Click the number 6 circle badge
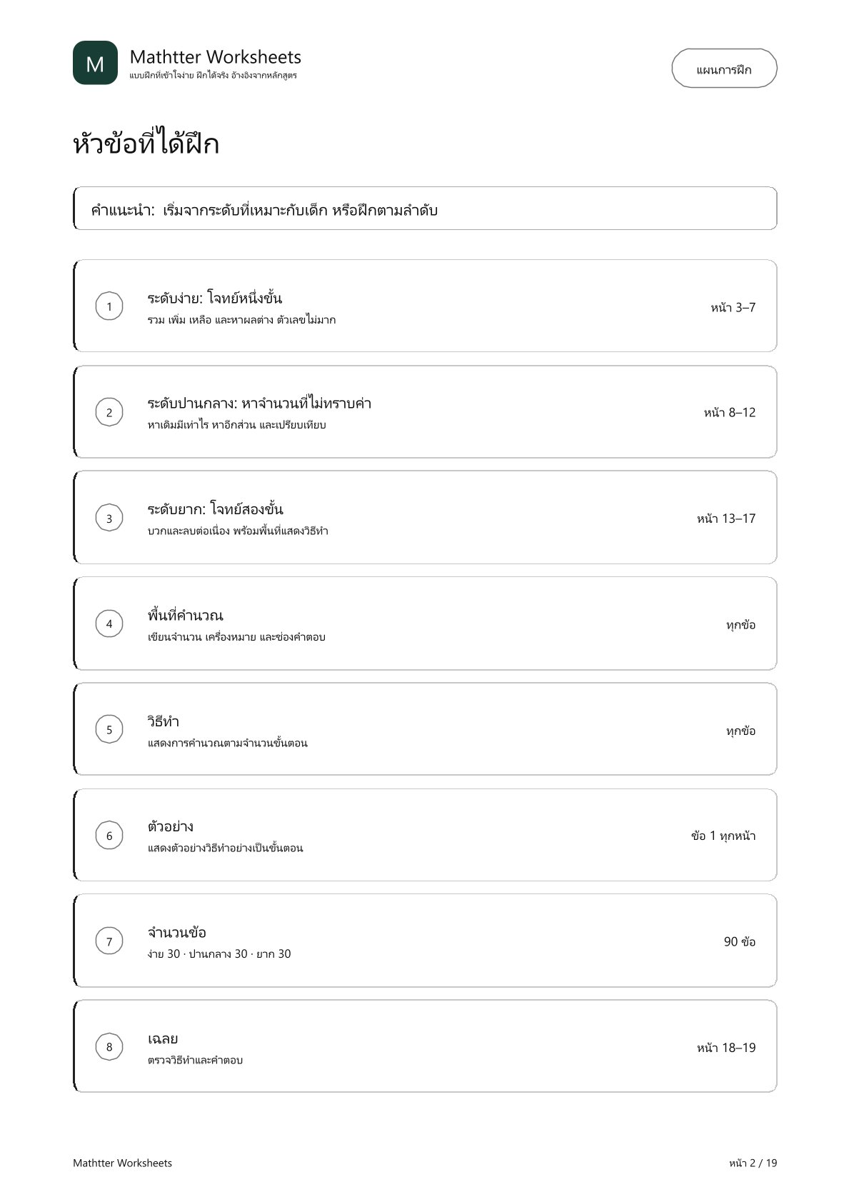This screenshot has width=849, height=1202. tap(109, 836)
